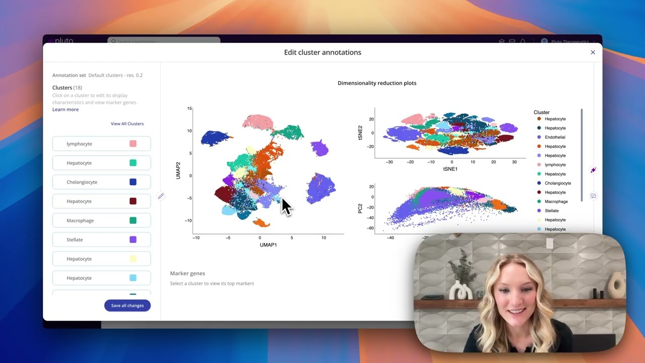Follow the Learn more link
Image resolution: width=645 pixels, height=363 pixels.
click(66, 109)
